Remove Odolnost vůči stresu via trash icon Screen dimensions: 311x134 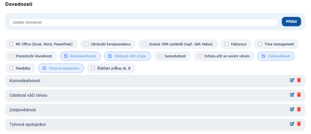coord(299,95)
